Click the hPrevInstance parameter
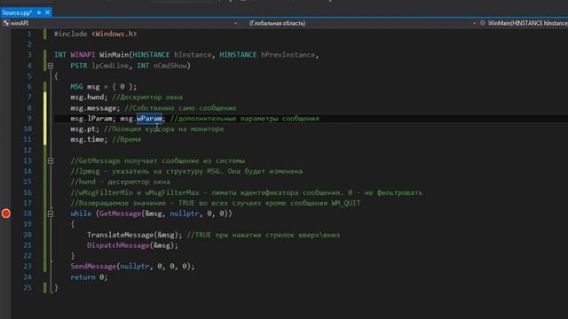568x319 pixels. coord(288,55)
